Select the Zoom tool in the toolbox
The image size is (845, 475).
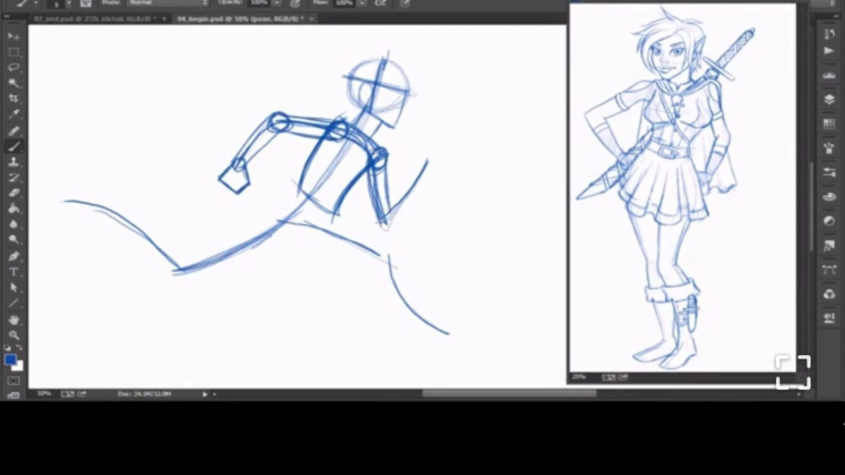pos(14,335)
